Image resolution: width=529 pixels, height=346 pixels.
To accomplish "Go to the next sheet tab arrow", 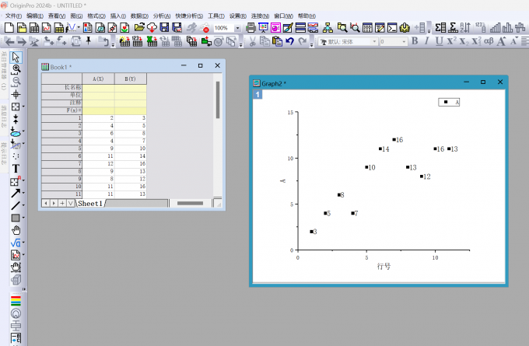I will (54, 203).
